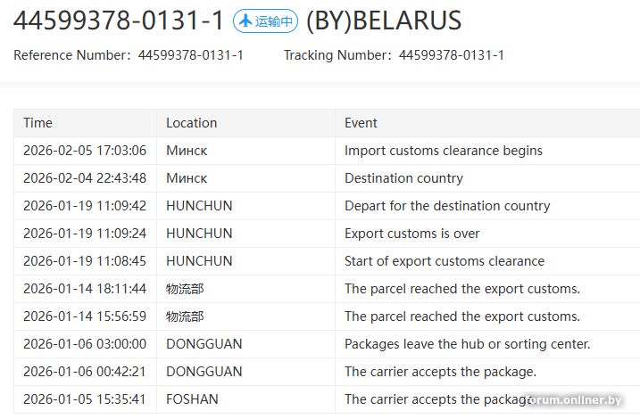Screen dimensions: 640x419
Task: Click the airplane in-transit status badge
Action: 265,21
